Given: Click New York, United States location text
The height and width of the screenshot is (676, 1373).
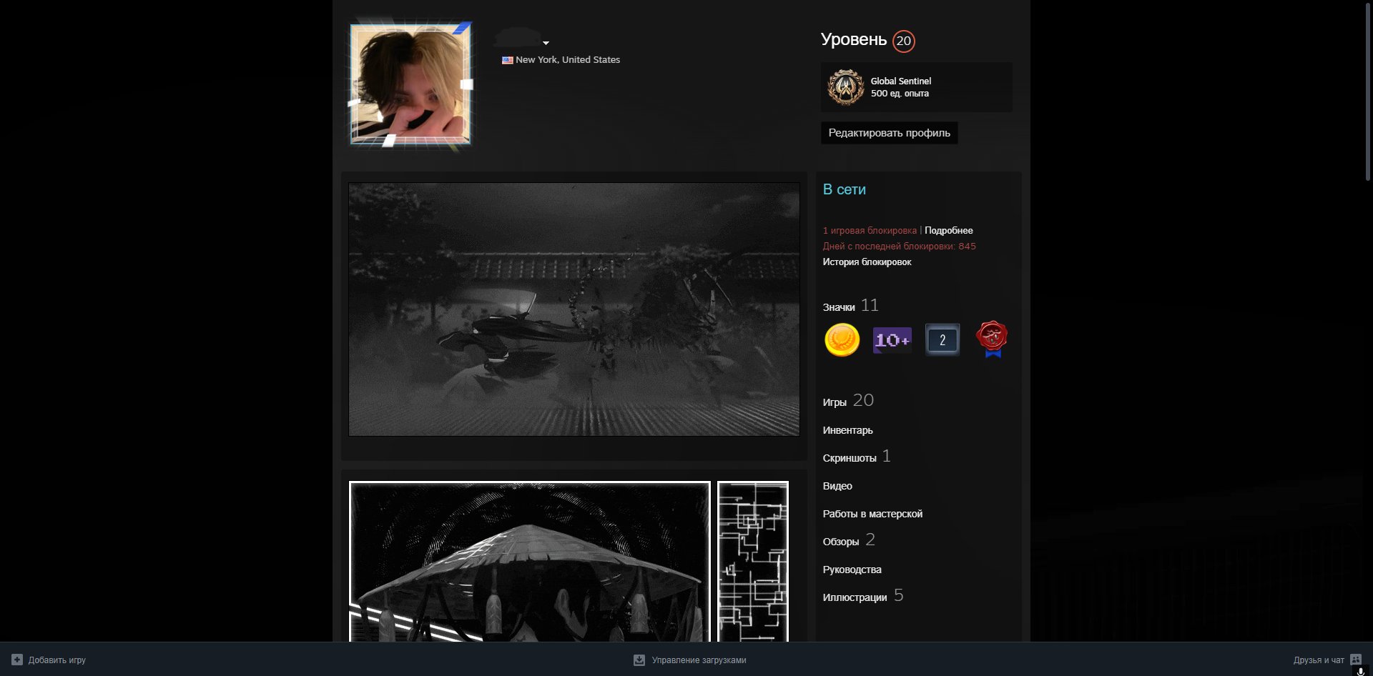Looking at the screenshot, I should pos(568,60).
